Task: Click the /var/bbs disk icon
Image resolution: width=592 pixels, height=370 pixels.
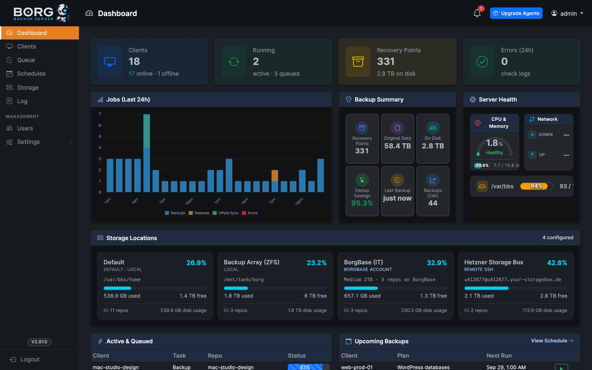Action: point(482,186)
